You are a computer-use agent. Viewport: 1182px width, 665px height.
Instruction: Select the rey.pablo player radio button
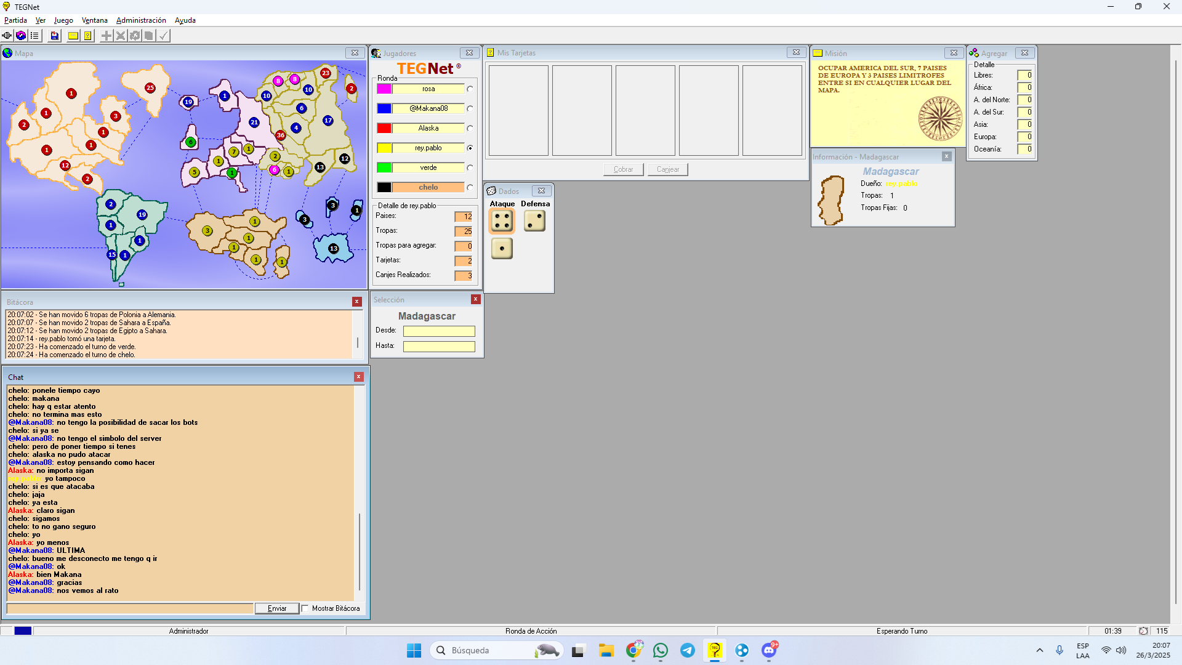470,148
